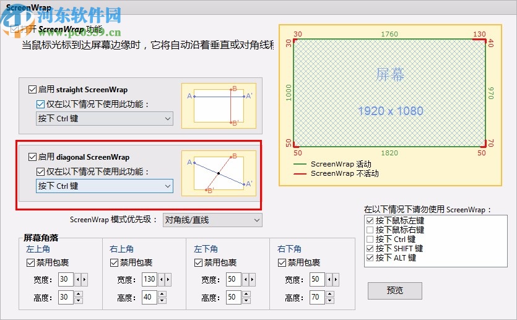Increase 左上角 width with right arrow
This screenshot has width=517, height=320.
pos(84,280)
